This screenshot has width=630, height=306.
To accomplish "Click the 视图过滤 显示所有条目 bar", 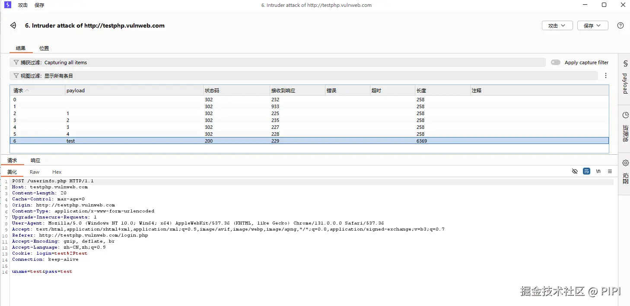I will click(304, 76).
